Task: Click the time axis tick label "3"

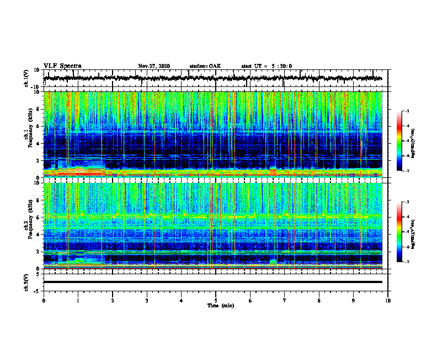Action: (x=147, y=301)
